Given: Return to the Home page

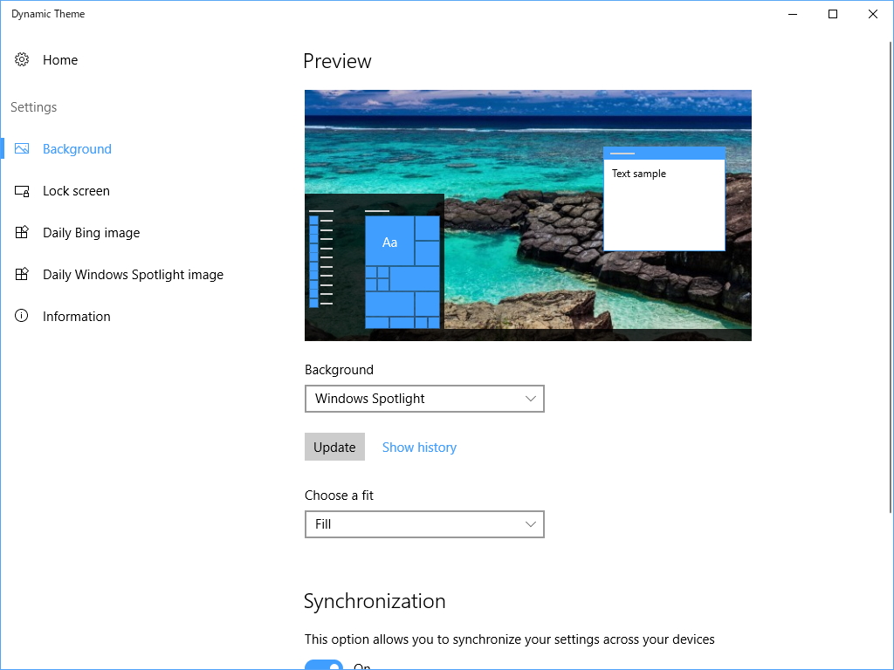Looking at the screenshot, I should [60, 59].
